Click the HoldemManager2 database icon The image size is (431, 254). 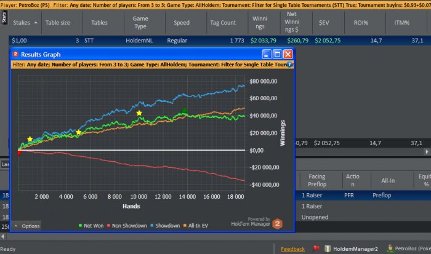[328, 248]
